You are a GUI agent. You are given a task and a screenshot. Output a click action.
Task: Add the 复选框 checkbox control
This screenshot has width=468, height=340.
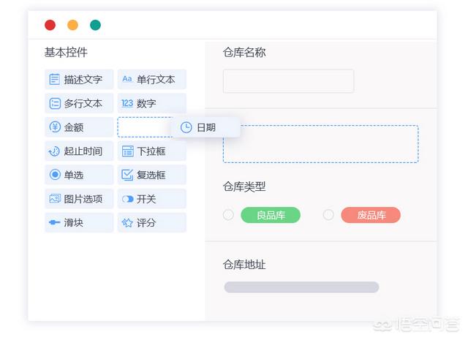pos(152,175)
